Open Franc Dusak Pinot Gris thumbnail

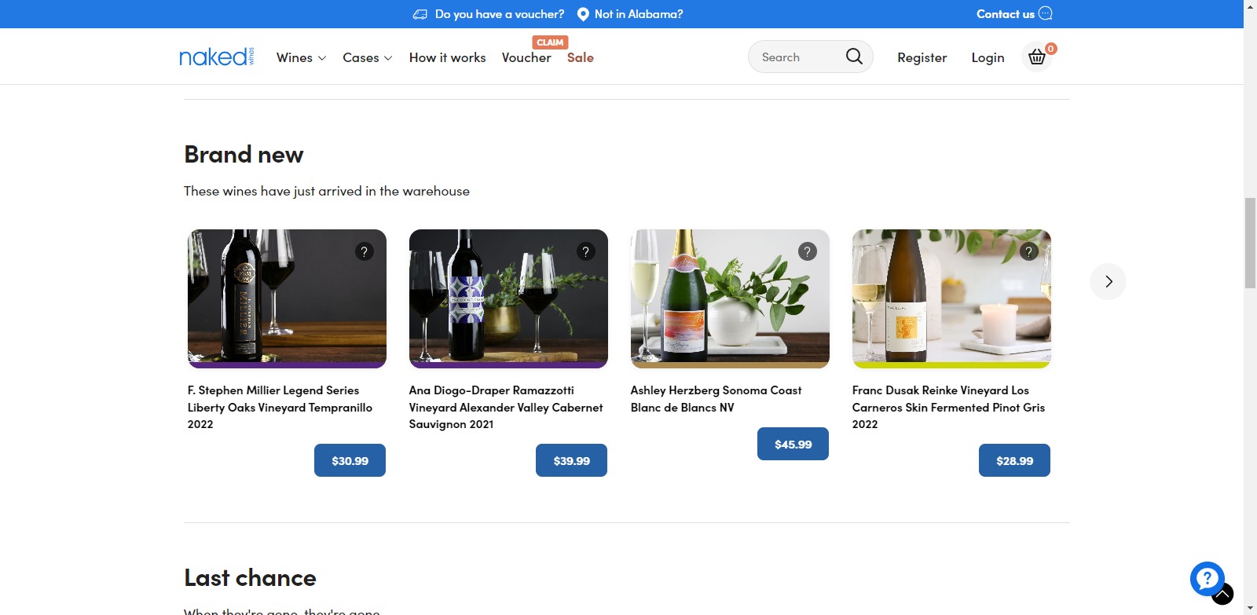(951, 298)
